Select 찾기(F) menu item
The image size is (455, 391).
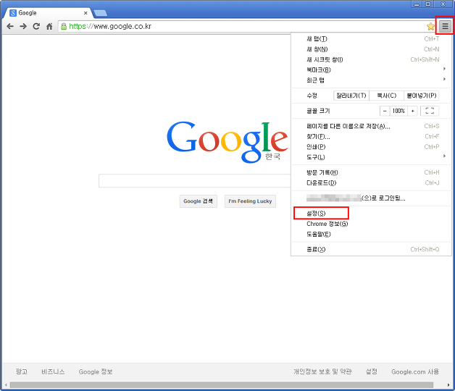pyautogui.click(x=371, y=137)
